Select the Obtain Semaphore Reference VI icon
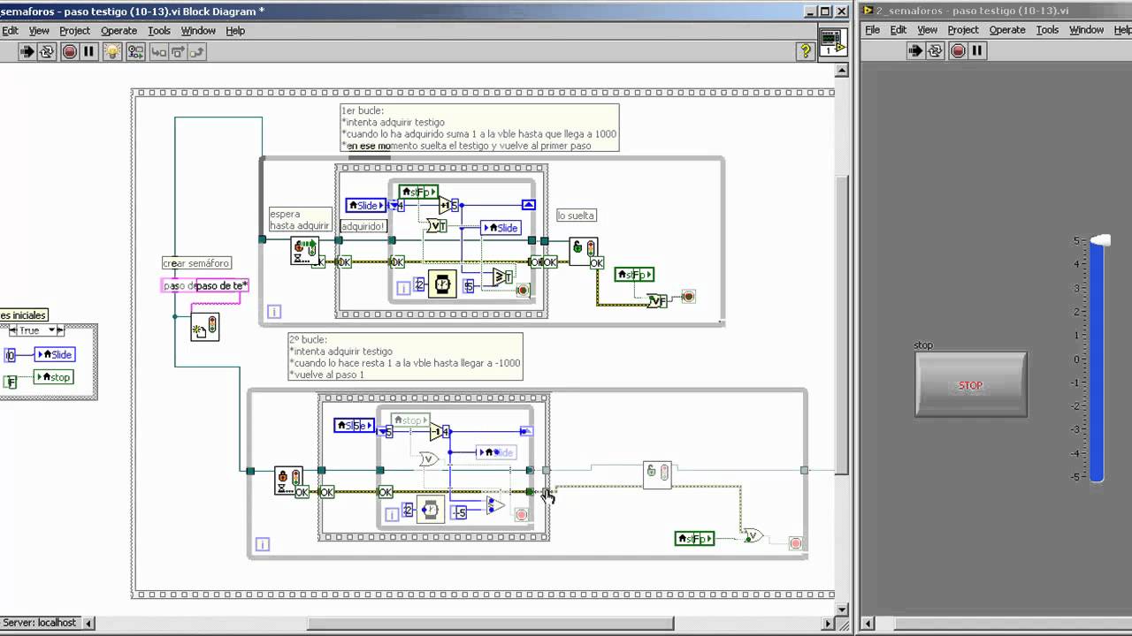This screenshot has width=1132, height=636. pos(204,327)
